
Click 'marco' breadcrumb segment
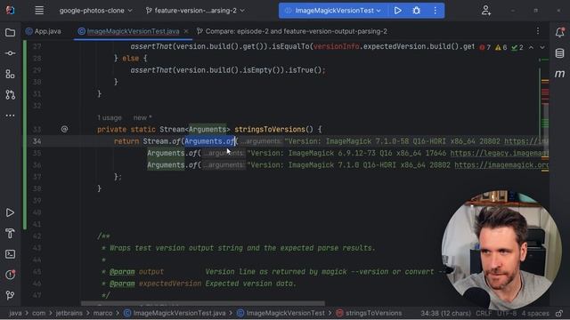pos(102,313)
